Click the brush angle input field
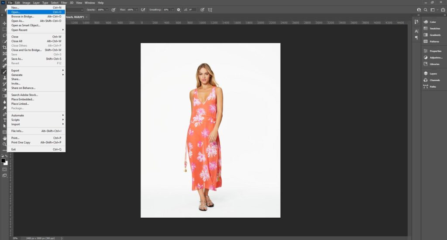Viewport: 447px width, 240px height. click(192, 10)
